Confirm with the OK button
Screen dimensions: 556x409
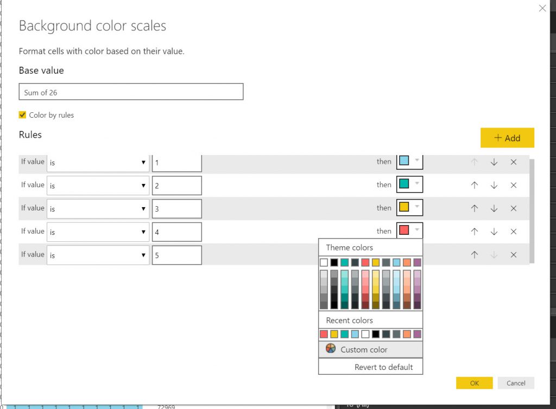coord(474,383)
